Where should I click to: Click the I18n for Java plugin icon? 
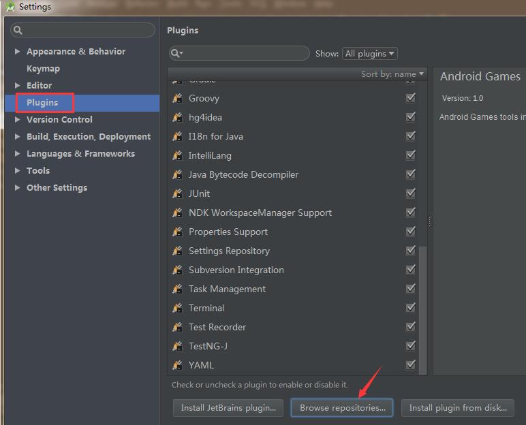click(177, 136)
